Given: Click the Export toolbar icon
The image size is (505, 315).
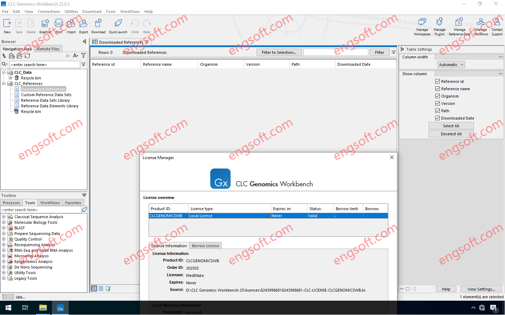Looking at the screenshot, I should tap(83, 23).
